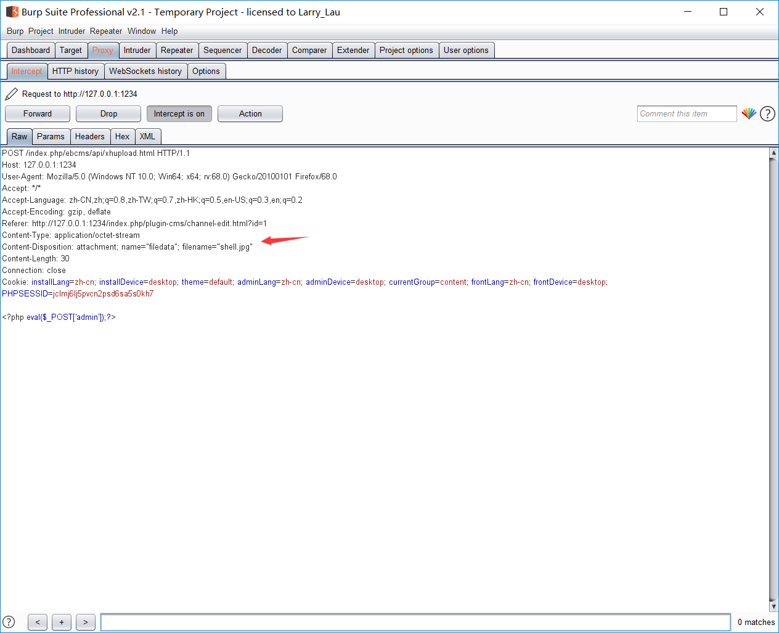Open the Project menu
779x633 pixels.
coord(41,31)
